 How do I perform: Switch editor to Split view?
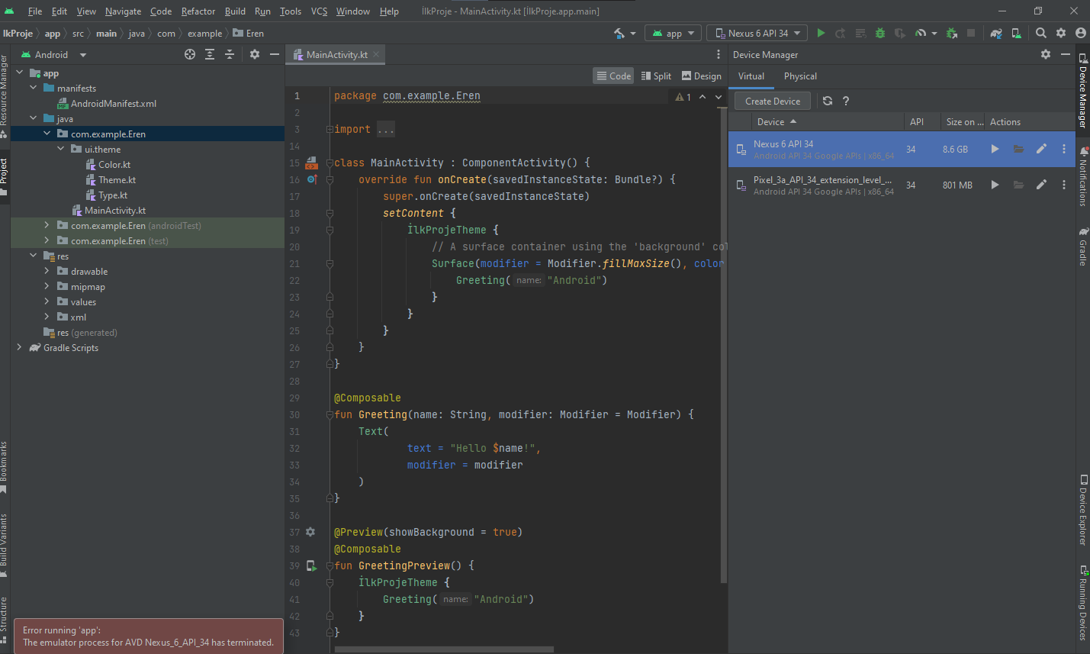coord(657,76)
